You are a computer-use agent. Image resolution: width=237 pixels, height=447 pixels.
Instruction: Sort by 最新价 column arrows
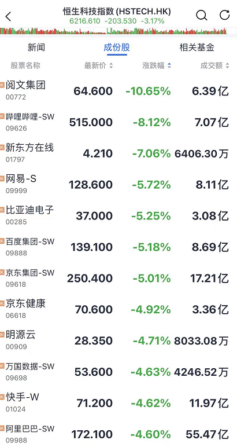tap(111, 66)
